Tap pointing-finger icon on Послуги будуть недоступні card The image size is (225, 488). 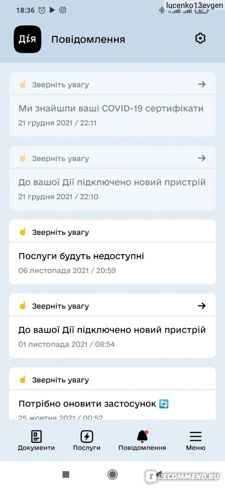click(23, 232)
